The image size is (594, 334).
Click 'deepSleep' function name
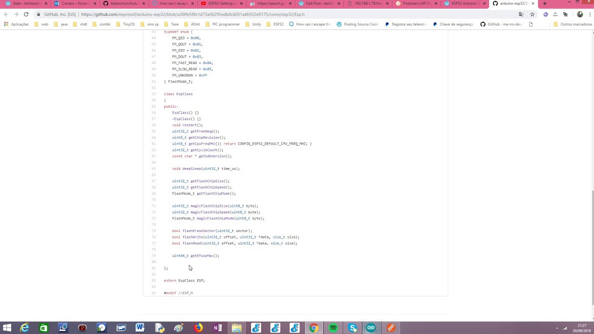(191, 169)
